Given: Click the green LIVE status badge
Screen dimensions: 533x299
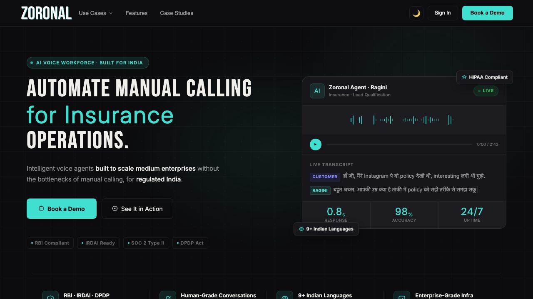Looking at the screenshot, I should [486, 91].
